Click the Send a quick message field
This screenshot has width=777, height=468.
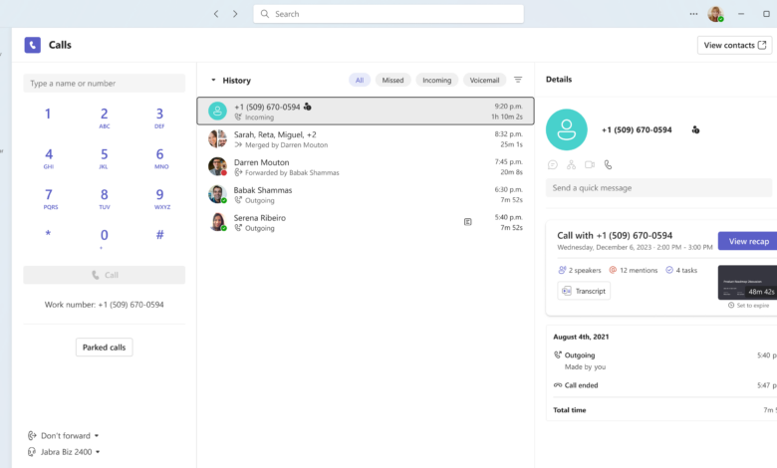click(659, 188)
